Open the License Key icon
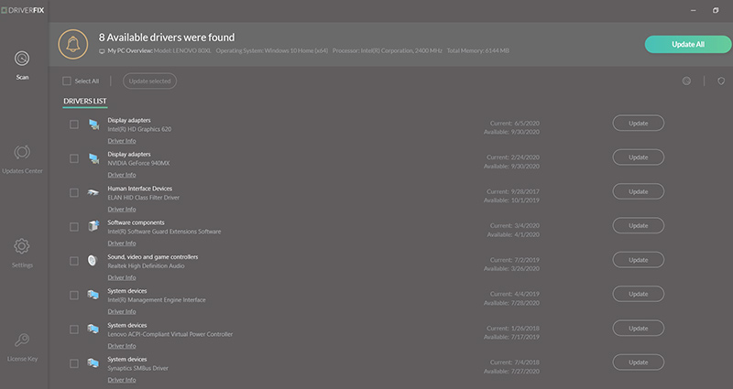 click(x=21, y=340)
